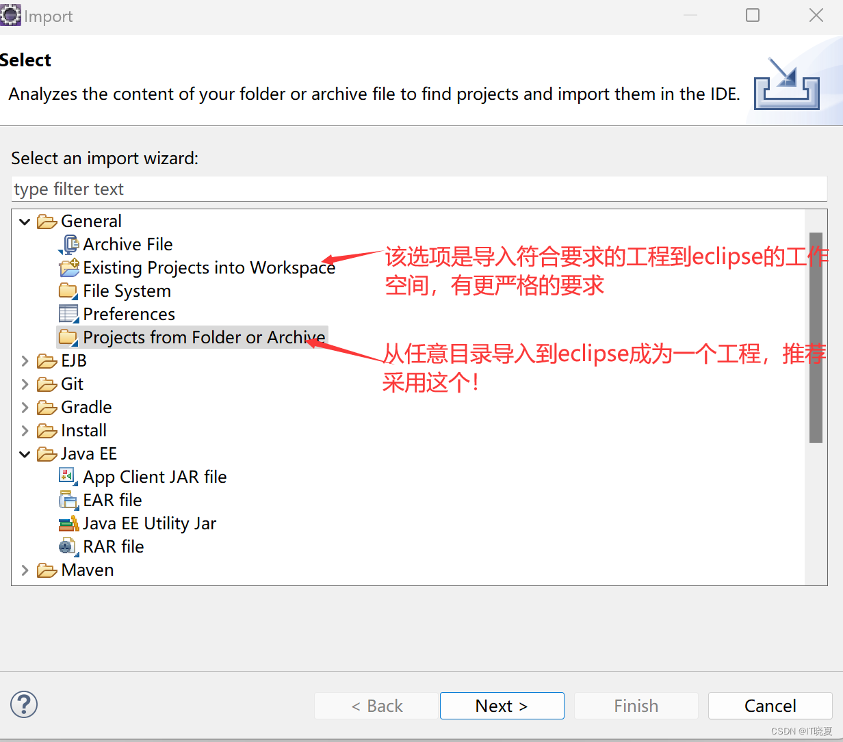Click the RAR file icon
Screen dimensions: 843x742
[68, 546]
